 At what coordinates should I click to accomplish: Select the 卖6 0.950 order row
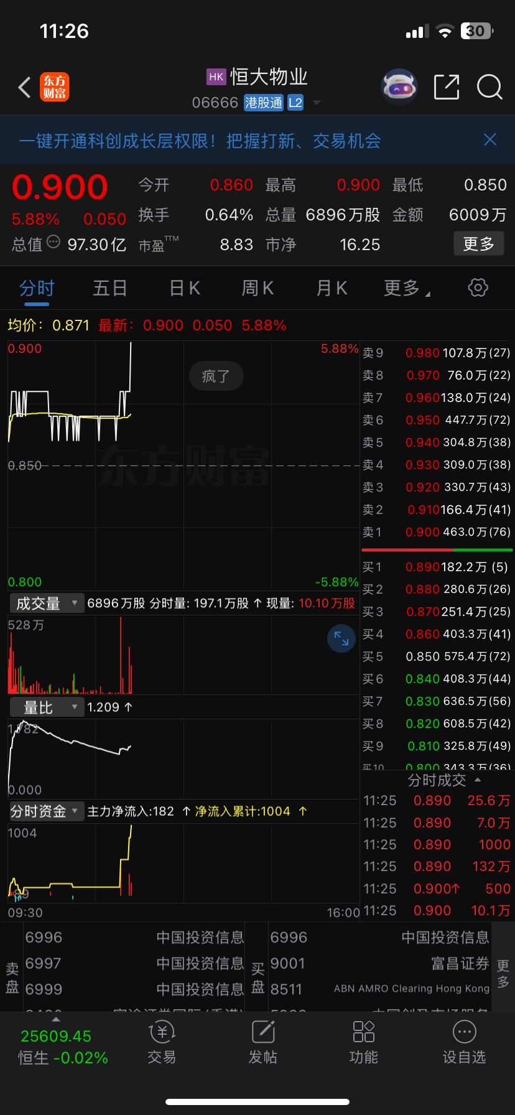click(436, 420)
